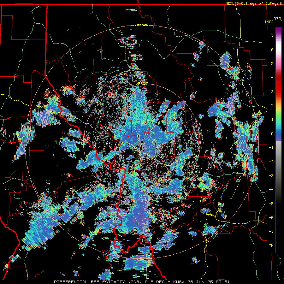Click the 6 value on the ZDR scale

click(x=272, y=50)
